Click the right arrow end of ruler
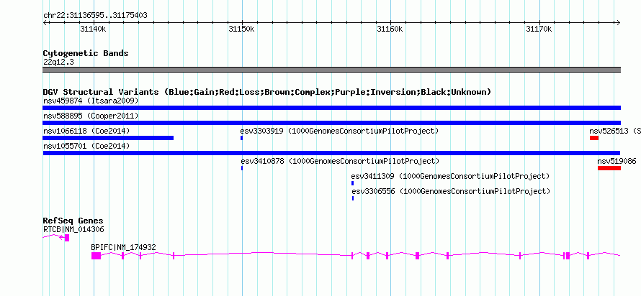The height and width of the screenshot is (296, 641). coord(618,22)
